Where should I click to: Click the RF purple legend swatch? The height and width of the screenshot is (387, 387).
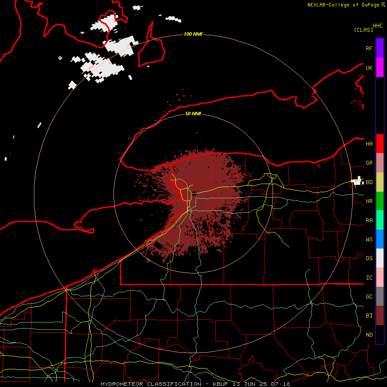380,48
